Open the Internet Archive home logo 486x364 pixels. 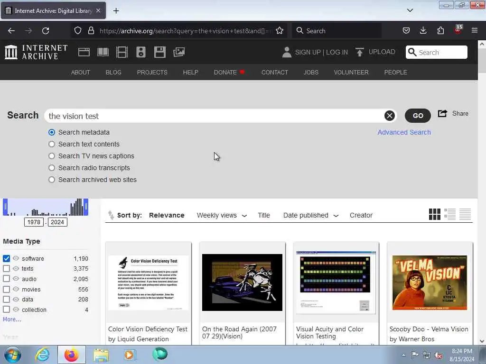[x=36, y=52]
